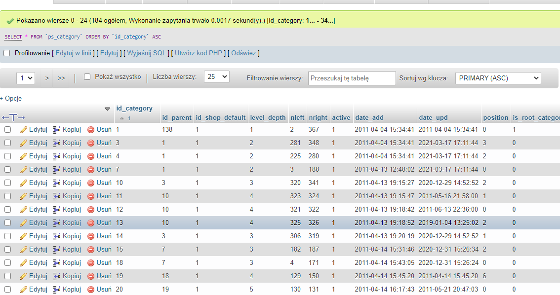Click the Edytuj pencil icon for row 15

tap(23, 250)
